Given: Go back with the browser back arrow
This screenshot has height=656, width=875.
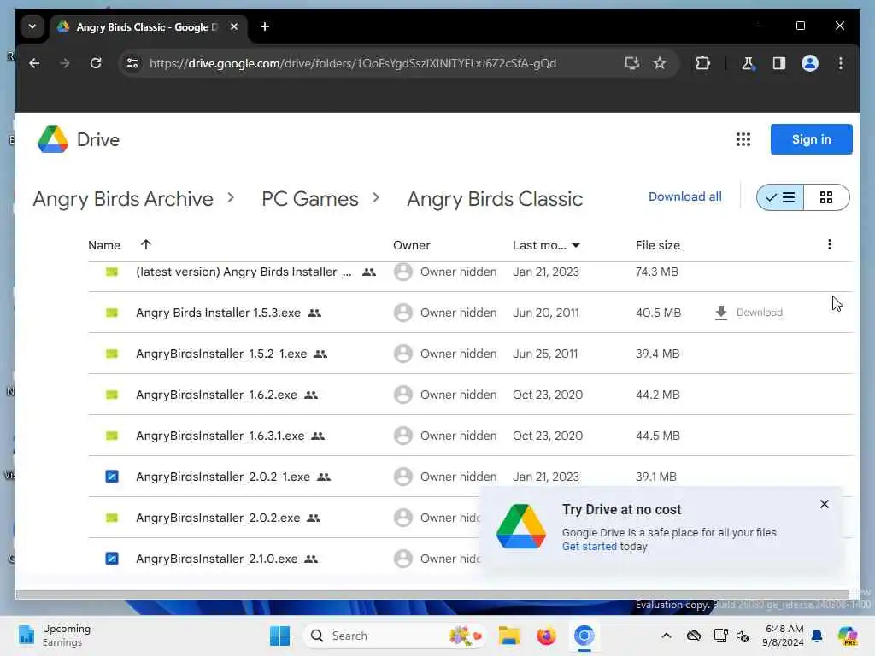Looking at the screenshot, I should pyautogui.click(x=34, y=63).
